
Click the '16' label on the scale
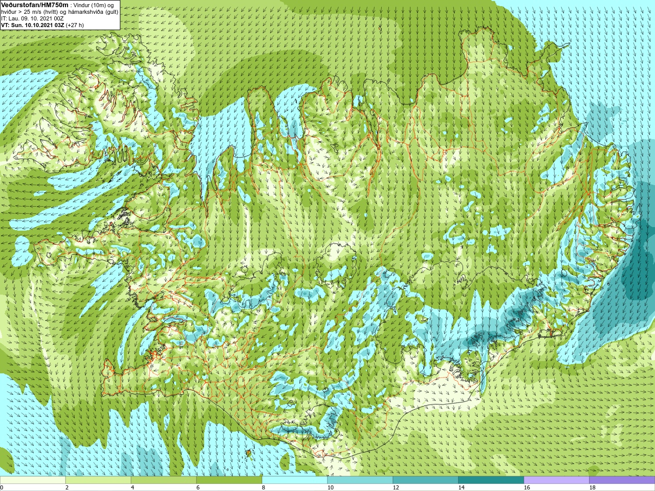(527, 488)
